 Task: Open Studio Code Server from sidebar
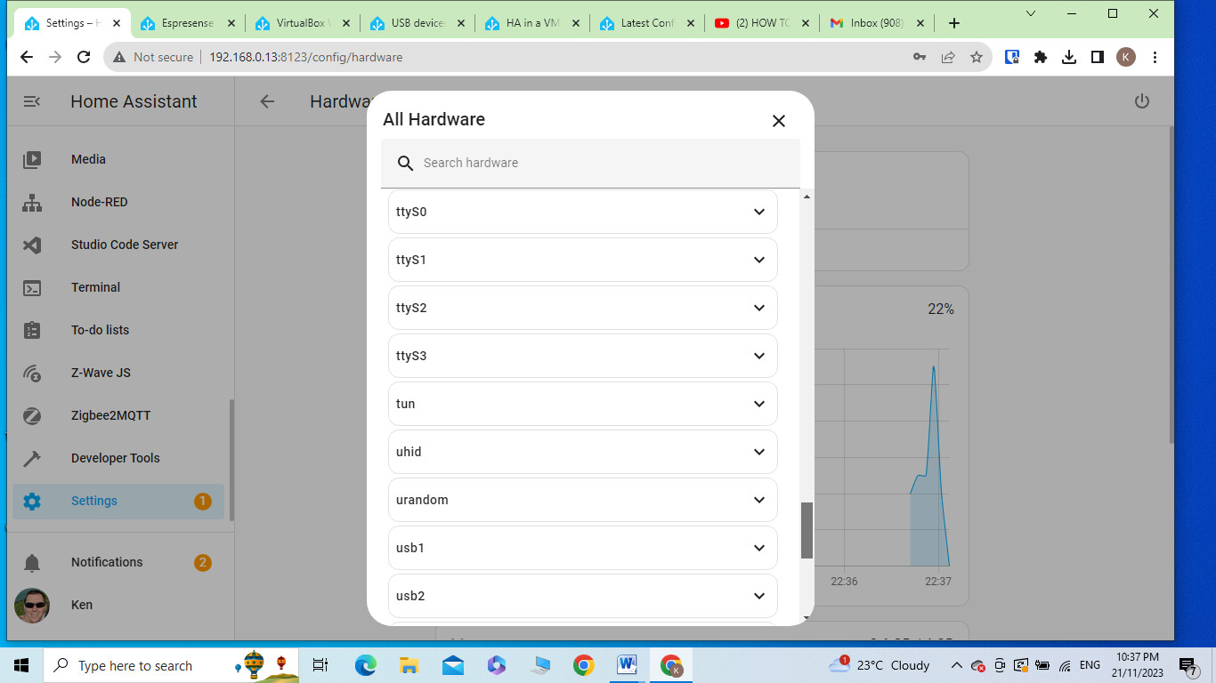click(x=125, y=245)
